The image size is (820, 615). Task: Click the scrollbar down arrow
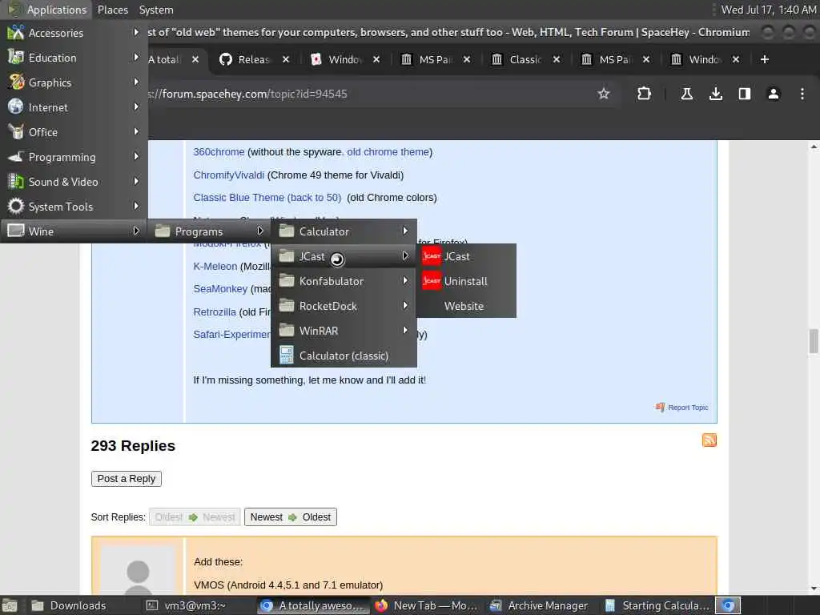pos(814,588)
